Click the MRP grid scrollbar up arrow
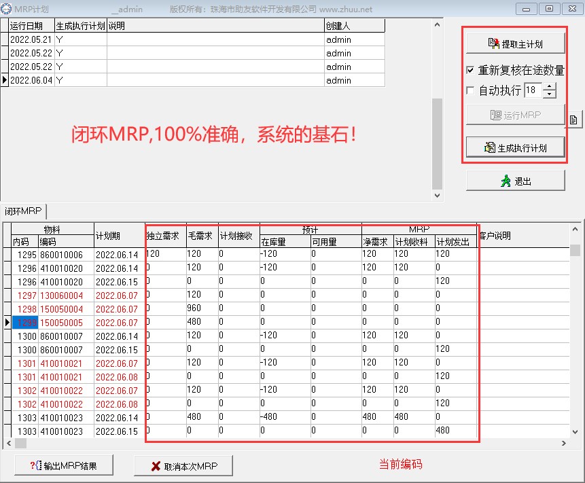The height and width of the screenshot is (483, 585). (x=575, y=229)
